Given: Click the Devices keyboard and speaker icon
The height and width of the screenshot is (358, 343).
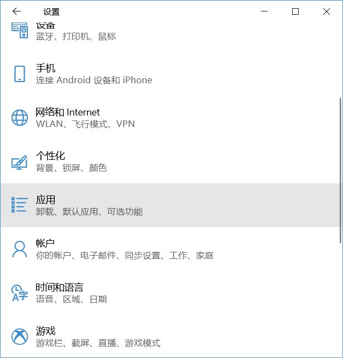Looking at the screenshot, I should 20,30.
